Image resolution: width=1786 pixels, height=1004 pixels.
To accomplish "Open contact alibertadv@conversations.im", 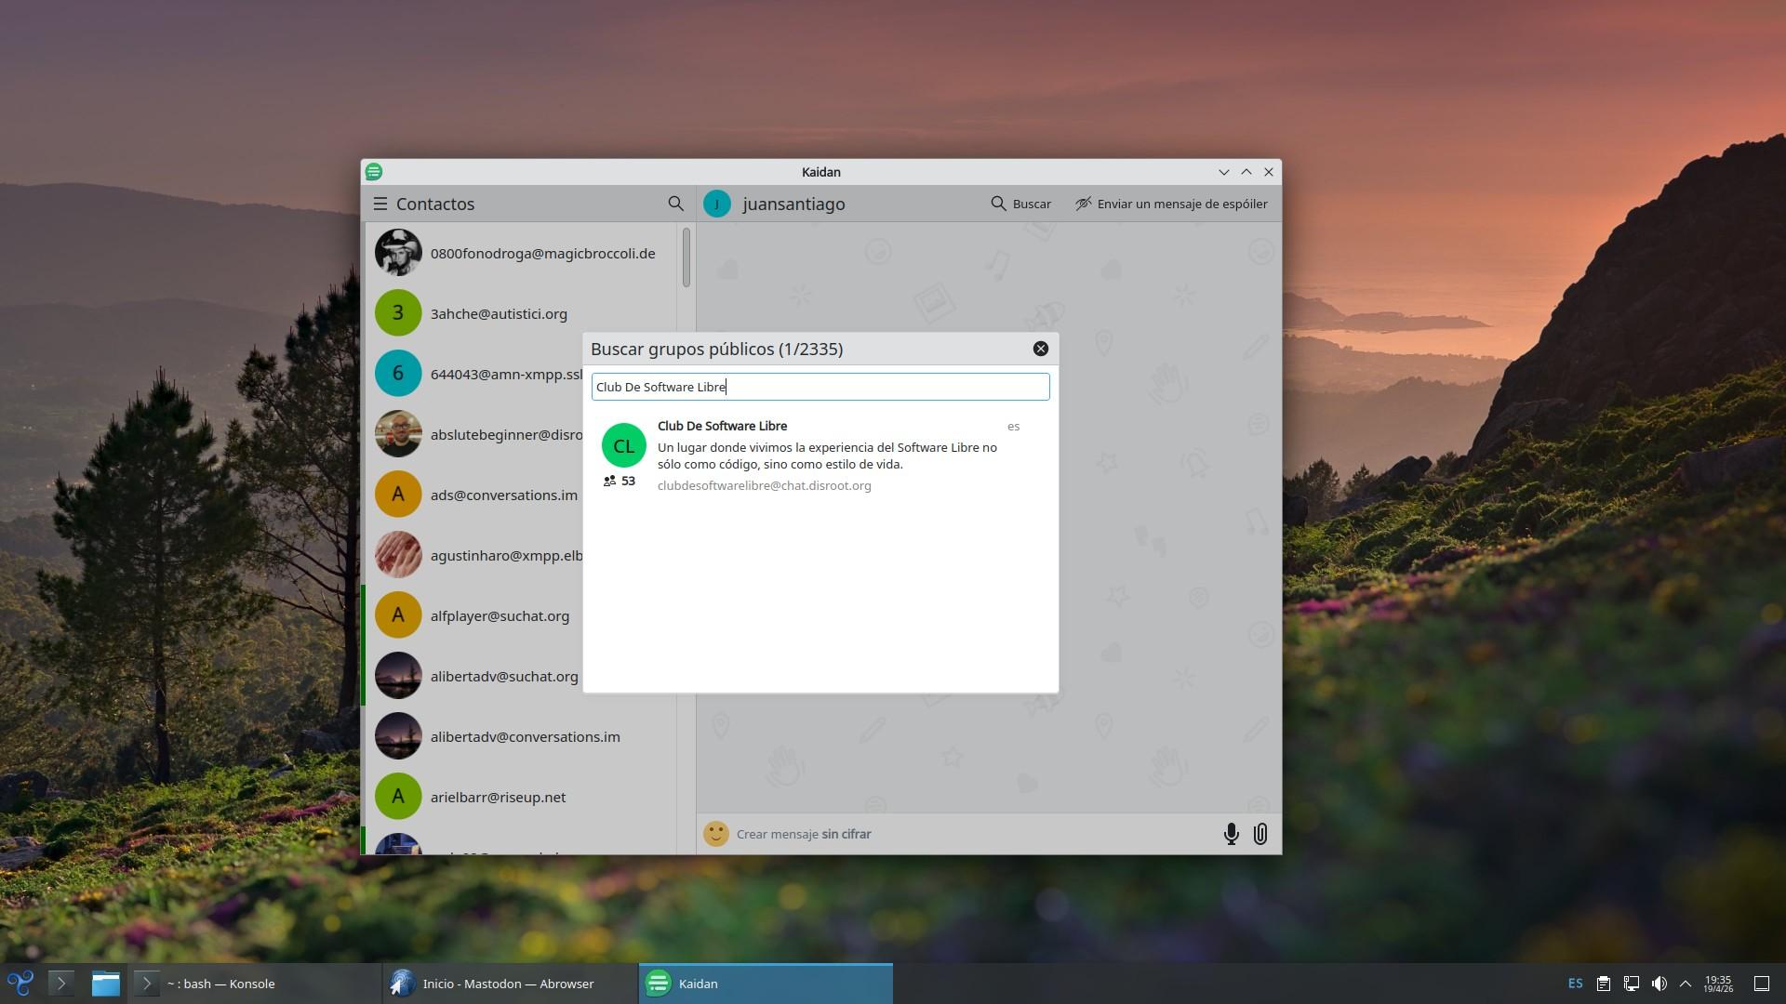I will (521, 736).
